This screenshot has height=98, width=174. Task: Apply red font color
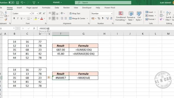(42, 18)
